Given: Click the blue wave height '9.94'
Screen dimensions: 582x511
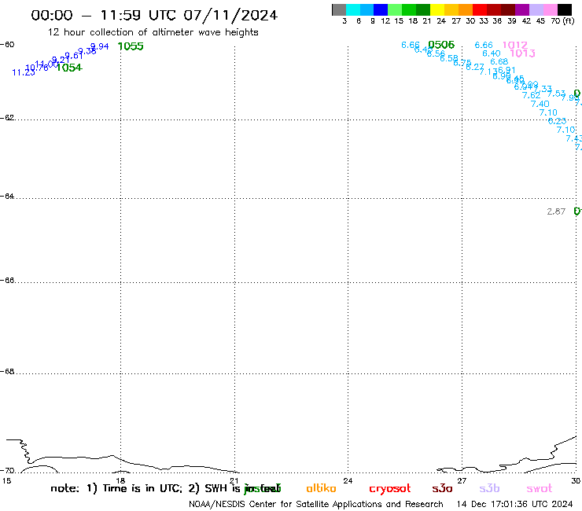Looking at the screenshot, I should (x=100, y=46).
